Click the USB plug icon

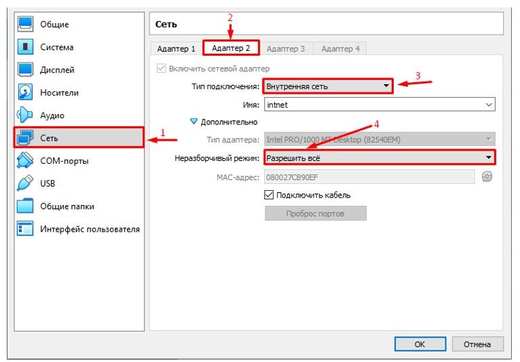pyautogui.click(x=25, y=183)
